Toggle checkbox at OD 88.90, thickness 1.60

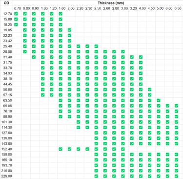61,116
